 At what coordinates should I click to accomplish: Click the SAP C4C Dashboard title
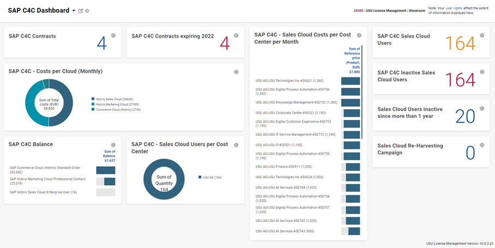[39, 10]
